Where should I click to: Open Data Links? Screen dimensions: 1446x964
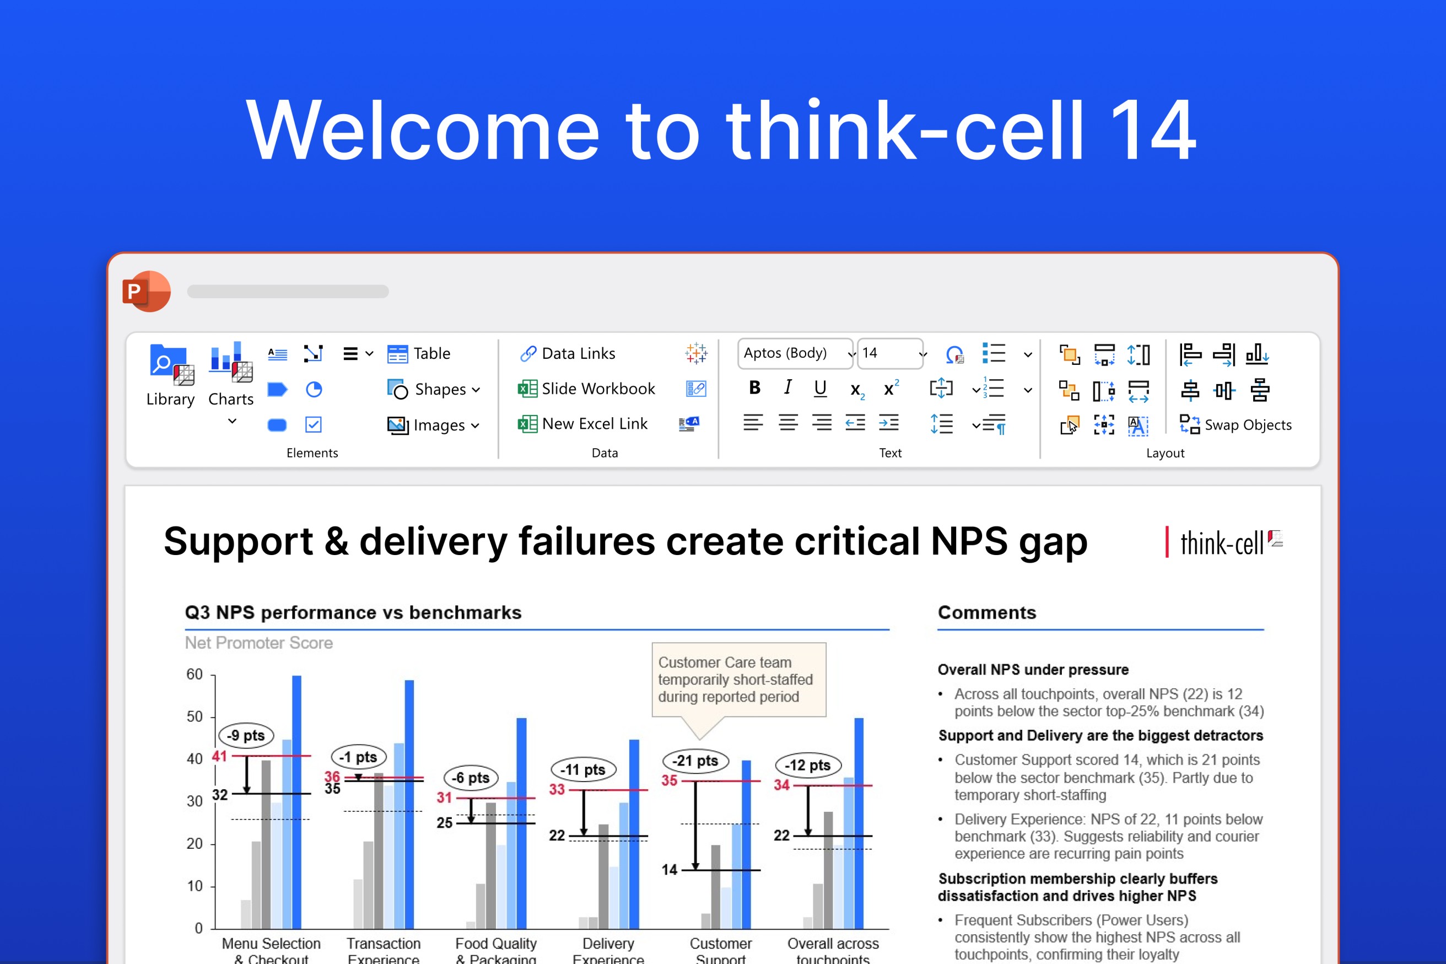click(x=567, y=353)
